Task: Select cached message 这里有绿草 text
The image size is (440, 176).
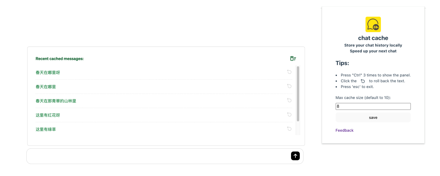Action: coord(46,129)
